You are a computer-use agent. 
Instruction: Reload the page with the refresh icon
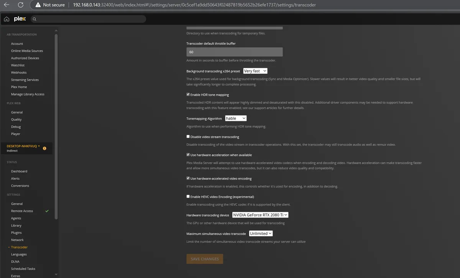20,5
